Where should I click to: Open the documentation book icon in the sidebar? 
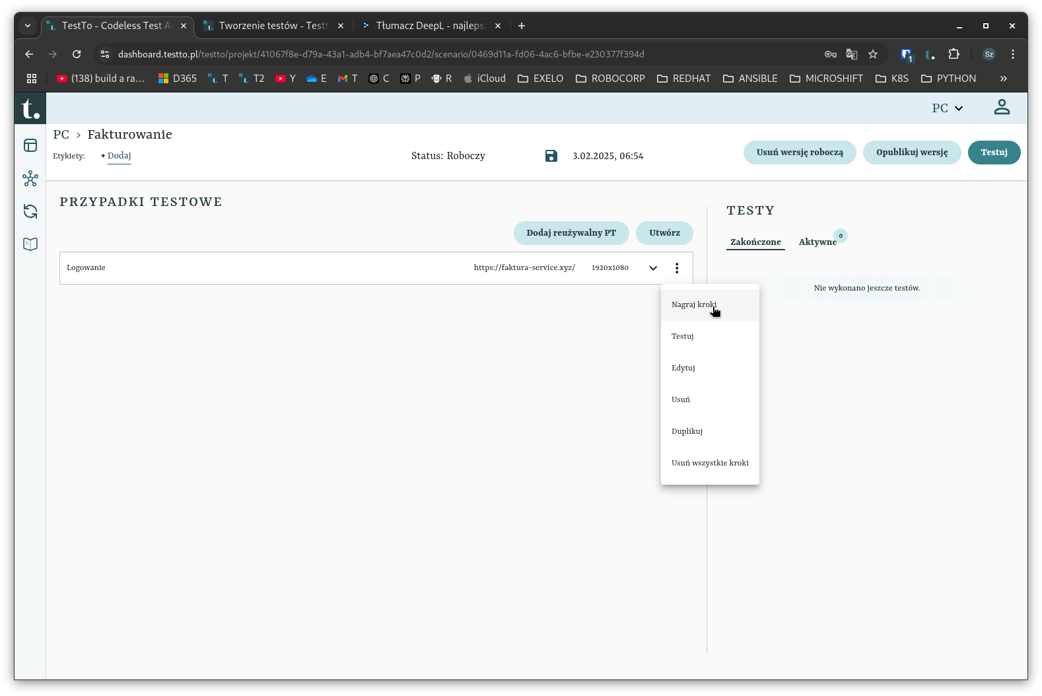(30, 244)
